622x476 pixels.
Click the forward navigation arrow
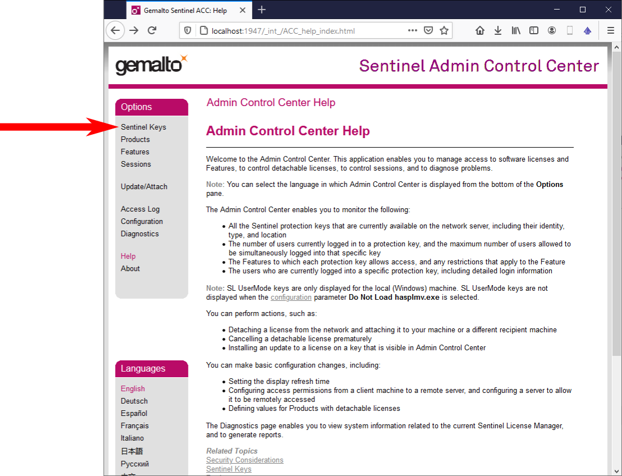tap(134, 30)
